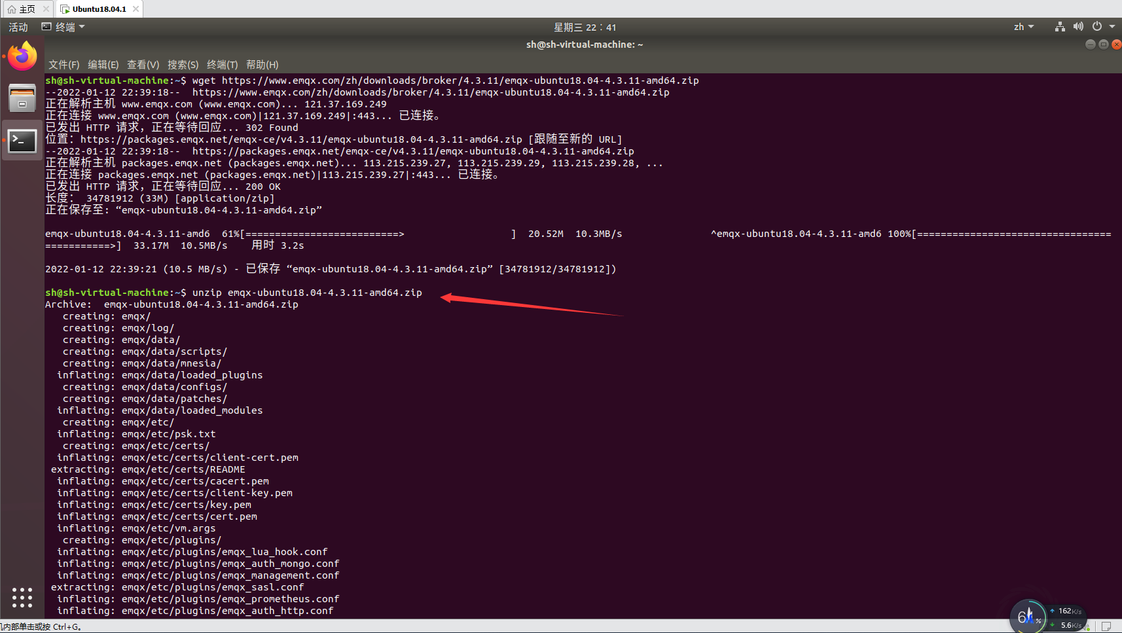The image size is (1122, 633).
Task: Maximize the terminal window
Action: (1103, 45)
